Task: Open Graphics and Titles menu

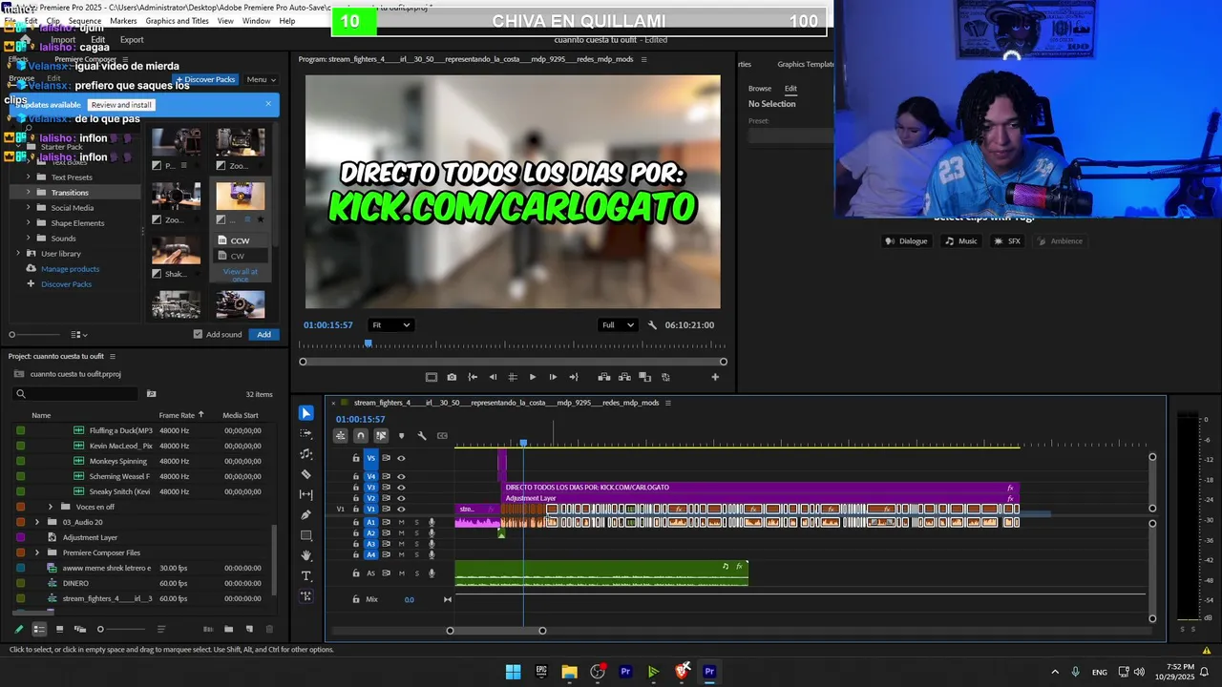Action: click(x=177, y=21)
